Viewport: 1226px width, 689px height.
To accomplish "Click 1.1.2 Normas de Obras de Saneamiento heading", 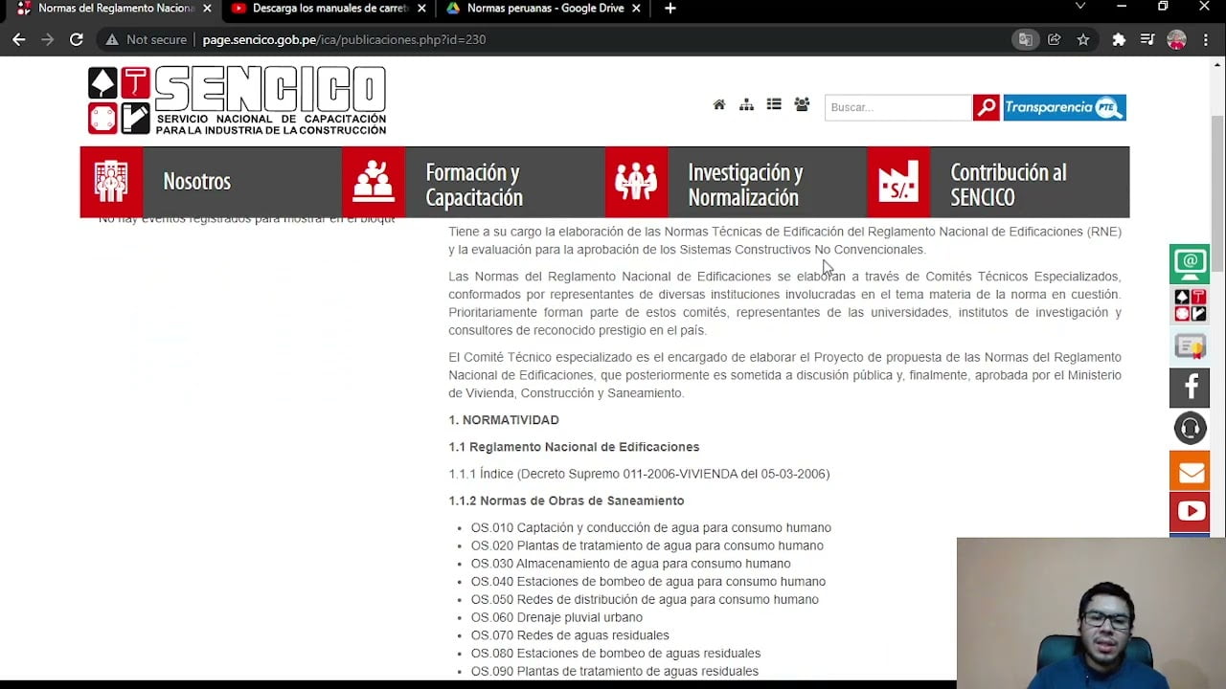I will (x=566, y=500).
